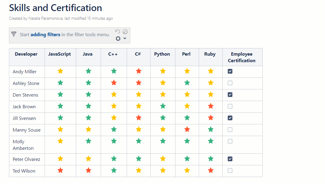
Task: Click Andy Miller's red C# star
Action: (138, 71)
